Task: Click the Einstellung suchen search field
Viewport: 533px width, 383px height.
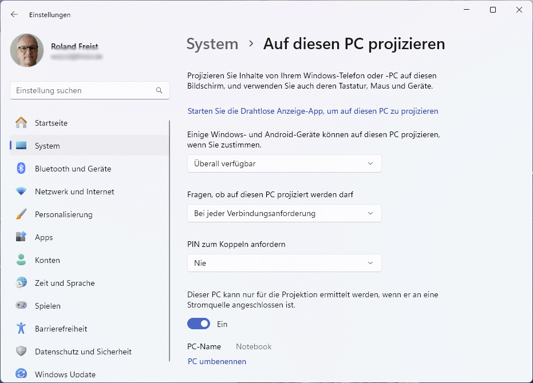Action: (x=89, y=90)
